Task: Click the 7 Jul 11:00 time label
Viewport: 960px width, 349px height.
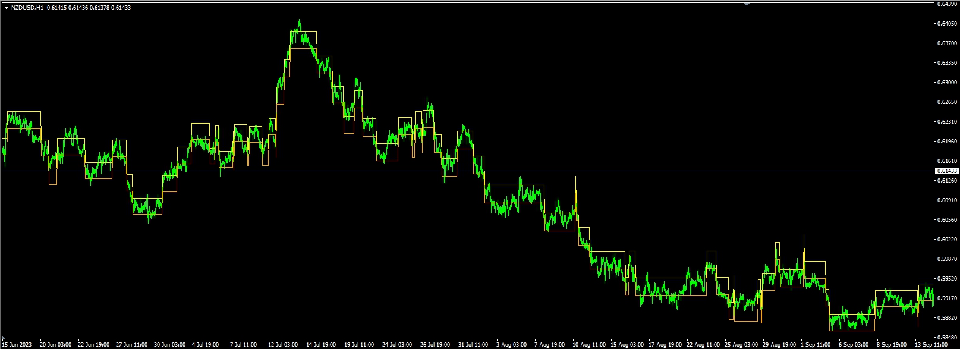Action: tap(244, 344)
